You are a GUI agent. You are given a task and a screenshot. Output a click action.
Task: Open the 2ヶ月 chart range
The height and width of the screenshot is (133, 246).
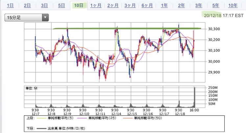coord(113,6)
